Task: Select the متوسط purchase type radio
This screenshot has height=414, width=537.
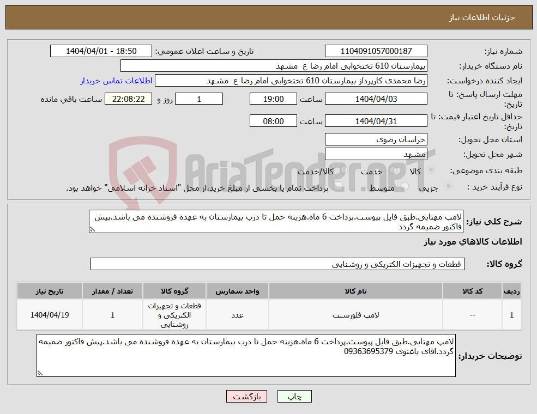Action: point(405,186)
